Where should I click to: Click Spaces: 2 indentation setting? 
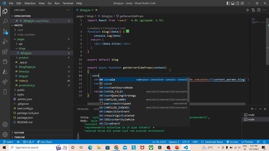pos(174,142)
